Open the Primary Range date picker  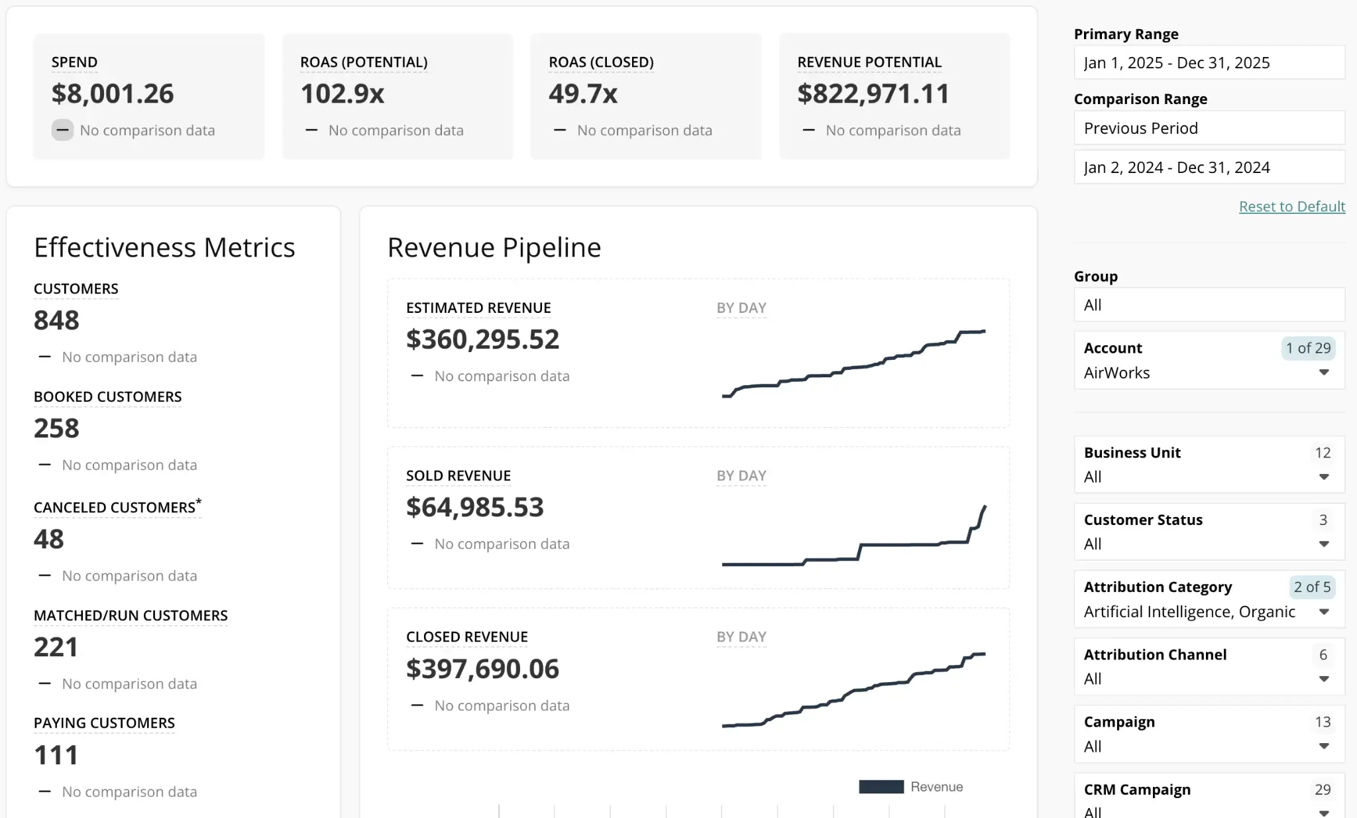(x=1209, y=62)
